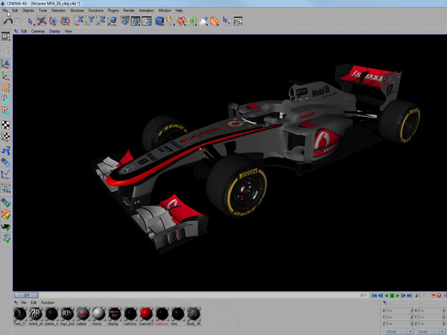This screenshot has width=447, height=335.
Task: Toggle Y axis lock
Action: click(x=90, y=21)
